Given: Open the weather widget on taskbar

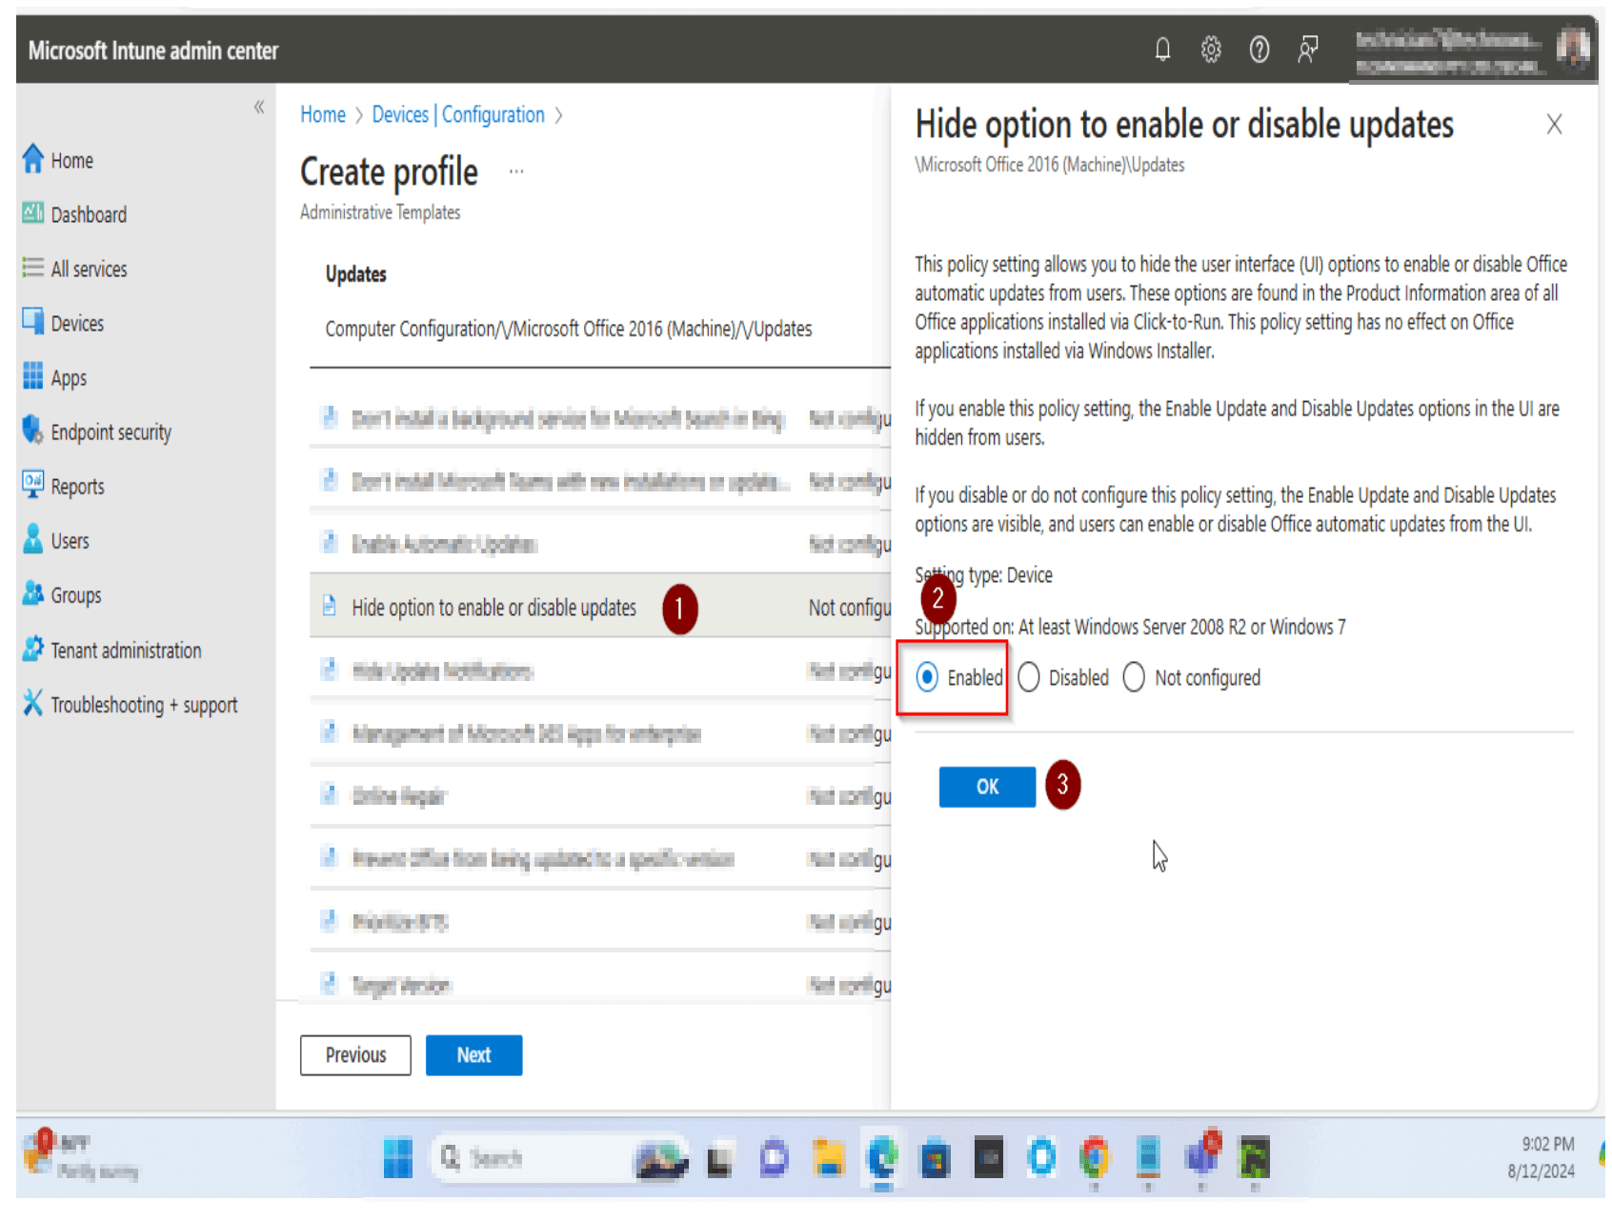Looking at the screenshot, I should [82, 1156].
